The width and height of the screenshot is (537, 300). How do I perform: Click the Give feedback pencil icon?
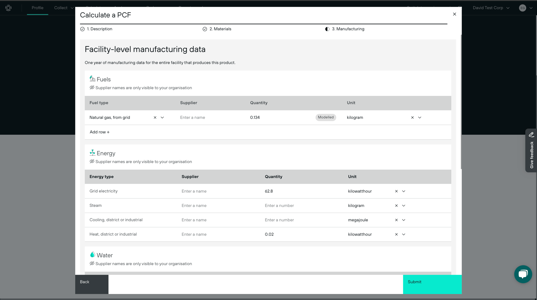531,135
